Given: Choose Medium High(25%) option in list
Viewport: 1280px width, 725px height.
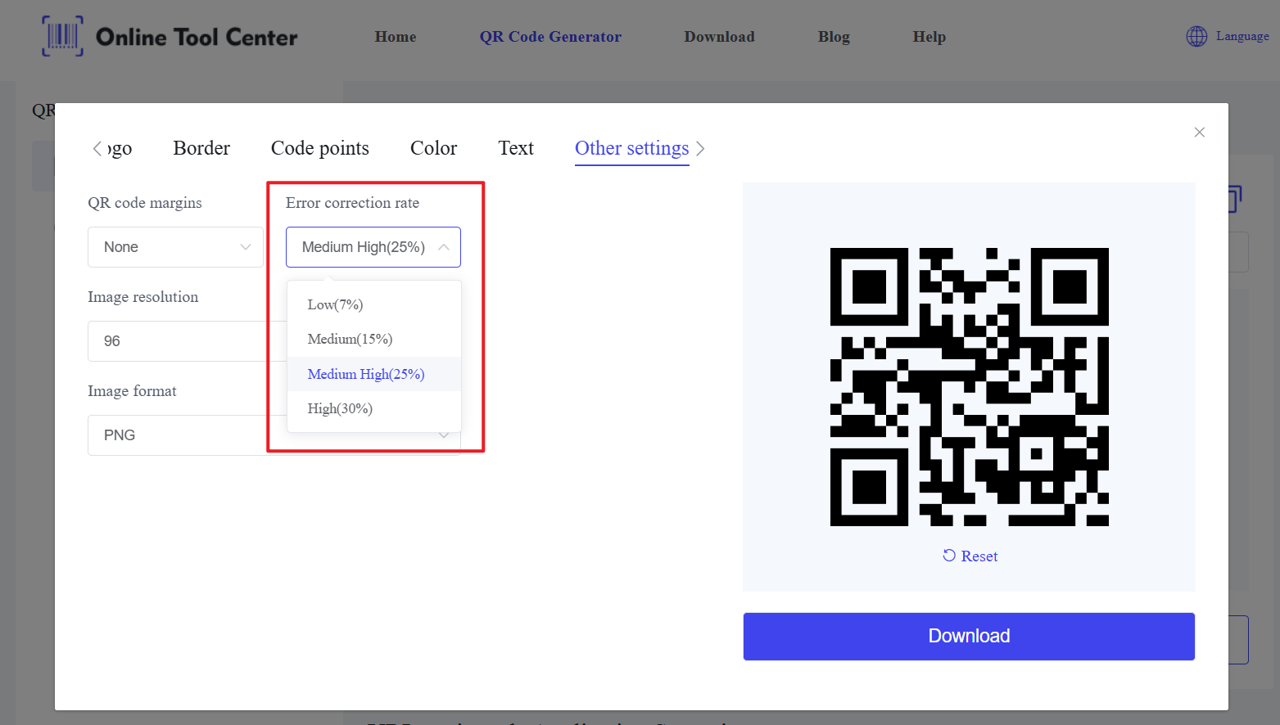Looking at the screenshot, I should [374, 374].
